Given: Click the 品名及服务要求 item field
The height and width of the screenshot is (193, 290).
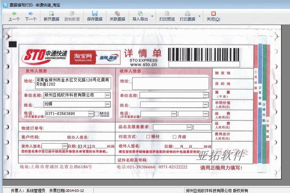Looking at the screenshot, I should 169,127.
